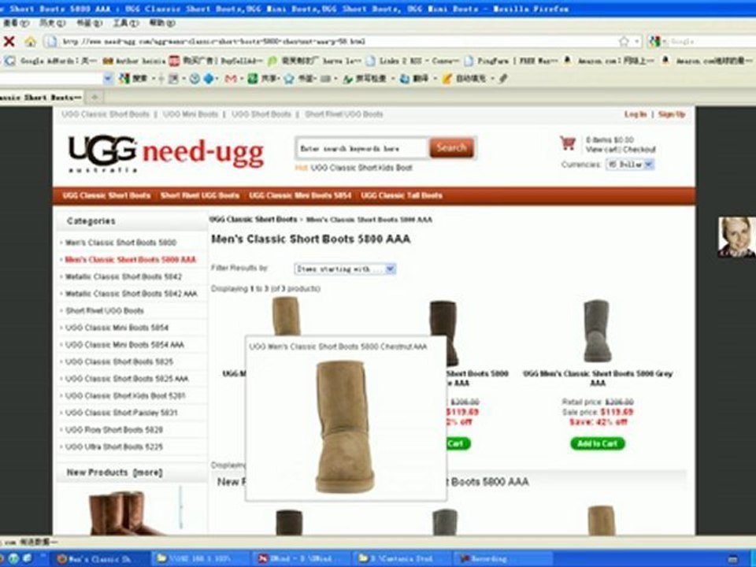
Task: Open the Google toolbar search history dropdown
Action: coord(108,78)
